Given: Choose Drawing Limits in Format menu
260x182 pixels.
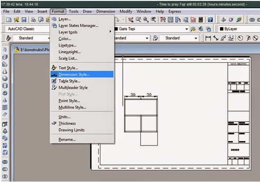Looking at the screenshot, I should point(82,130).
